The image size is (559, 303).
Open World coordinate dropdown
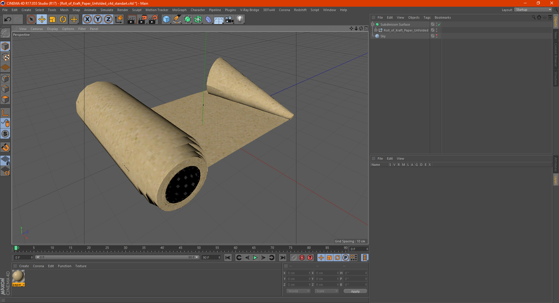[298, 291]
